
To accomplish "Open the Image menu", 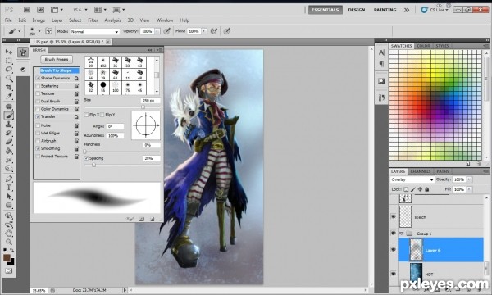I will [39, 20].
